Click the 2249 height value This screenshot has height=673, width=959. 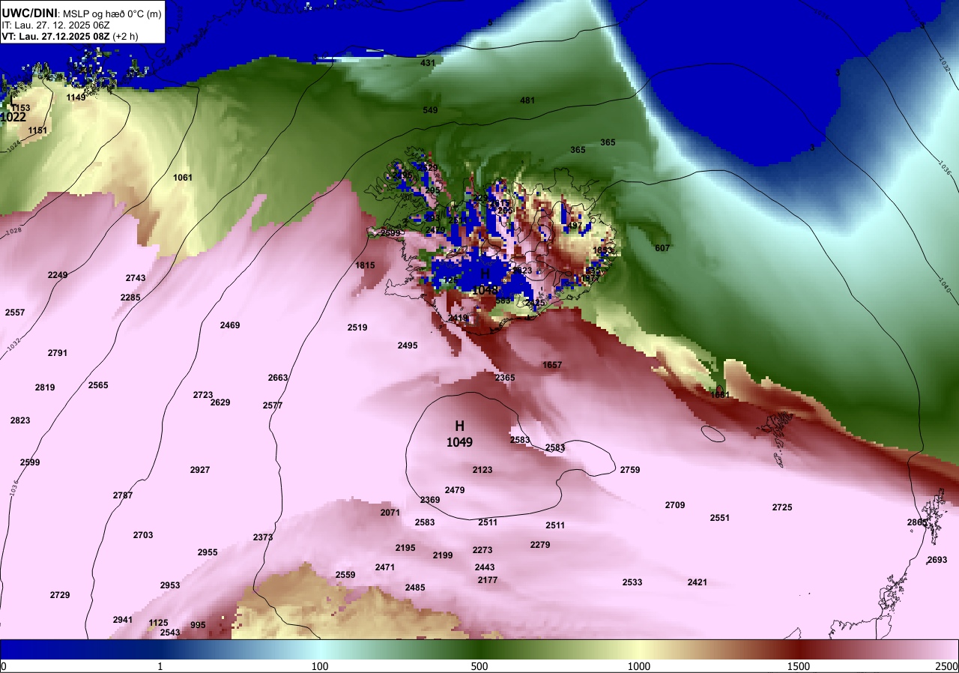tap(58, 275)
